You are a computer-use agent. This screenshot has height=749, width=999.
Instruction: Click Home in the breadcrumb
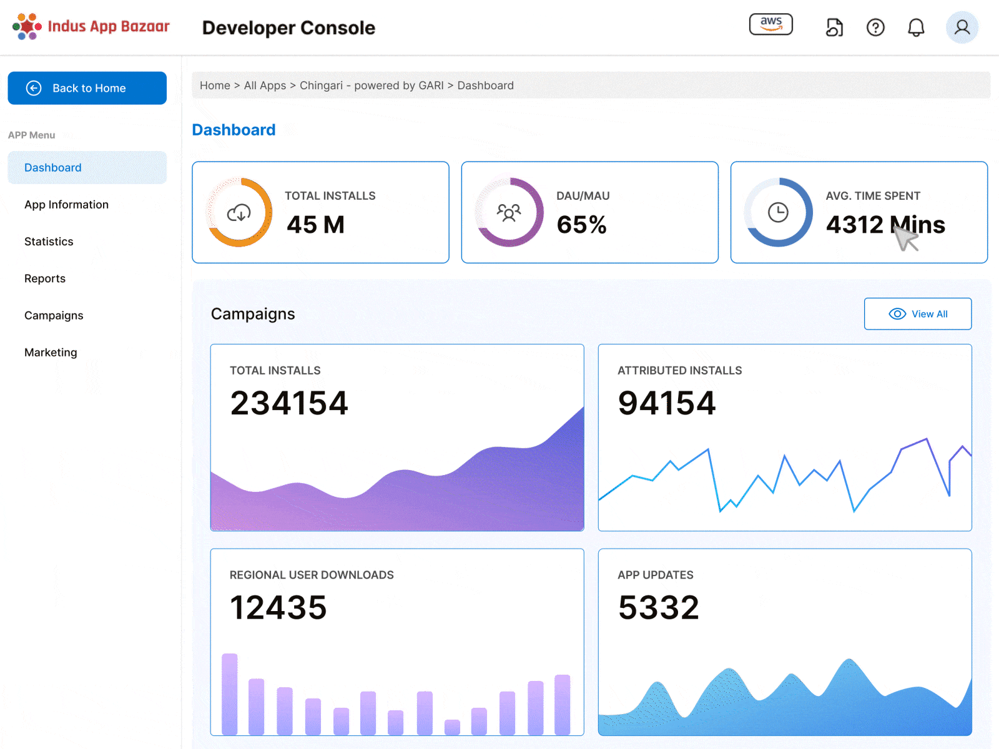215,86
